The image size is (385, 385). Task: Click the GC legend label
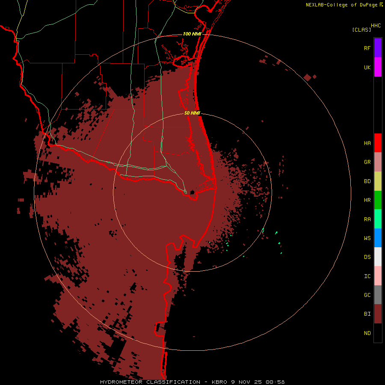[x=367, y=295]
